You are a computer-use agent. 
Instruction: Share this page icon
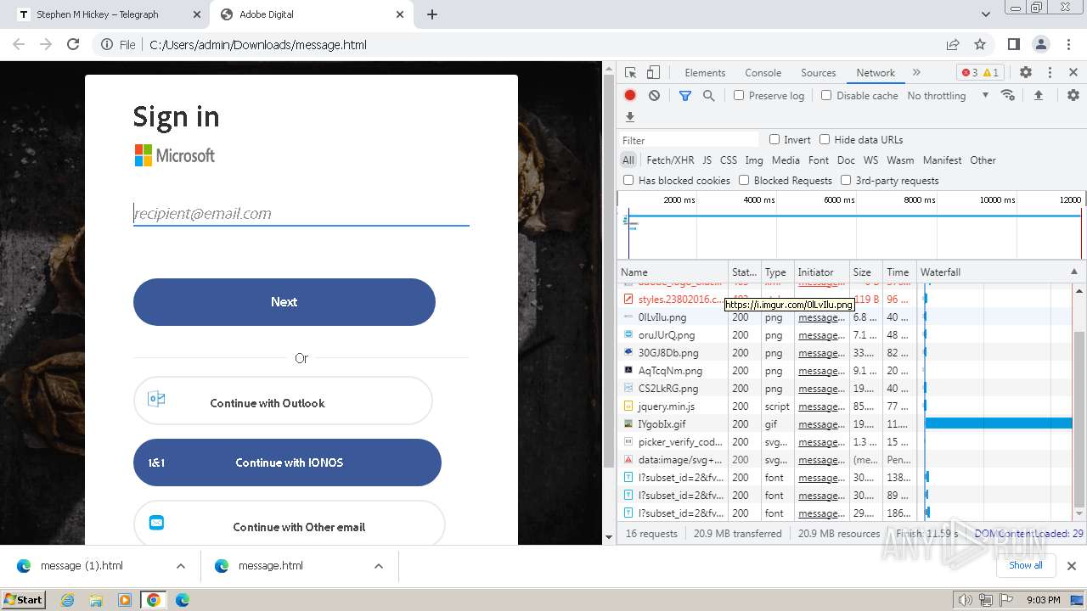coord(953,44)
